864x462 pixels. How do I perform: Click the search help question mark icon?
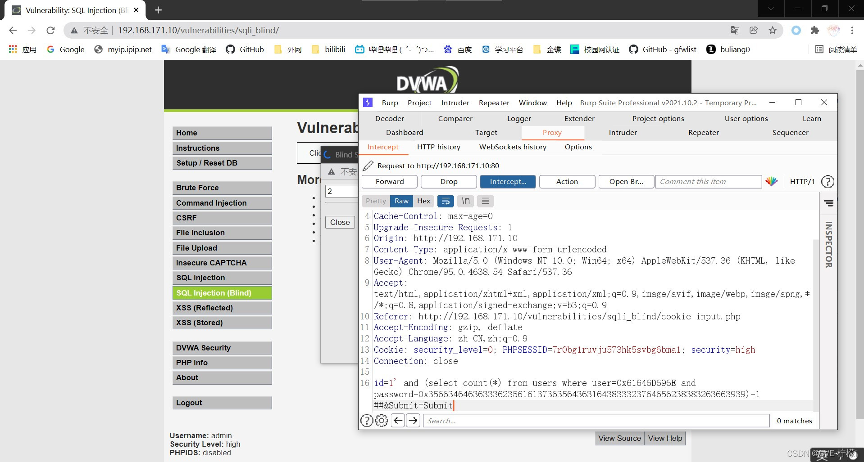point(367,421)
